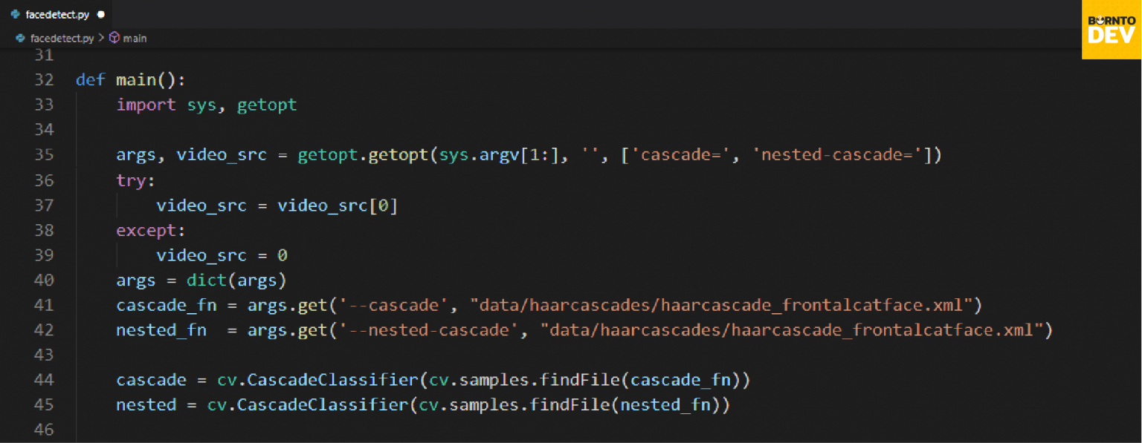Screen dimensions: 1142x443
Task: Click the Python file icon in the facedetect.py tab
Action: point(15,14)
